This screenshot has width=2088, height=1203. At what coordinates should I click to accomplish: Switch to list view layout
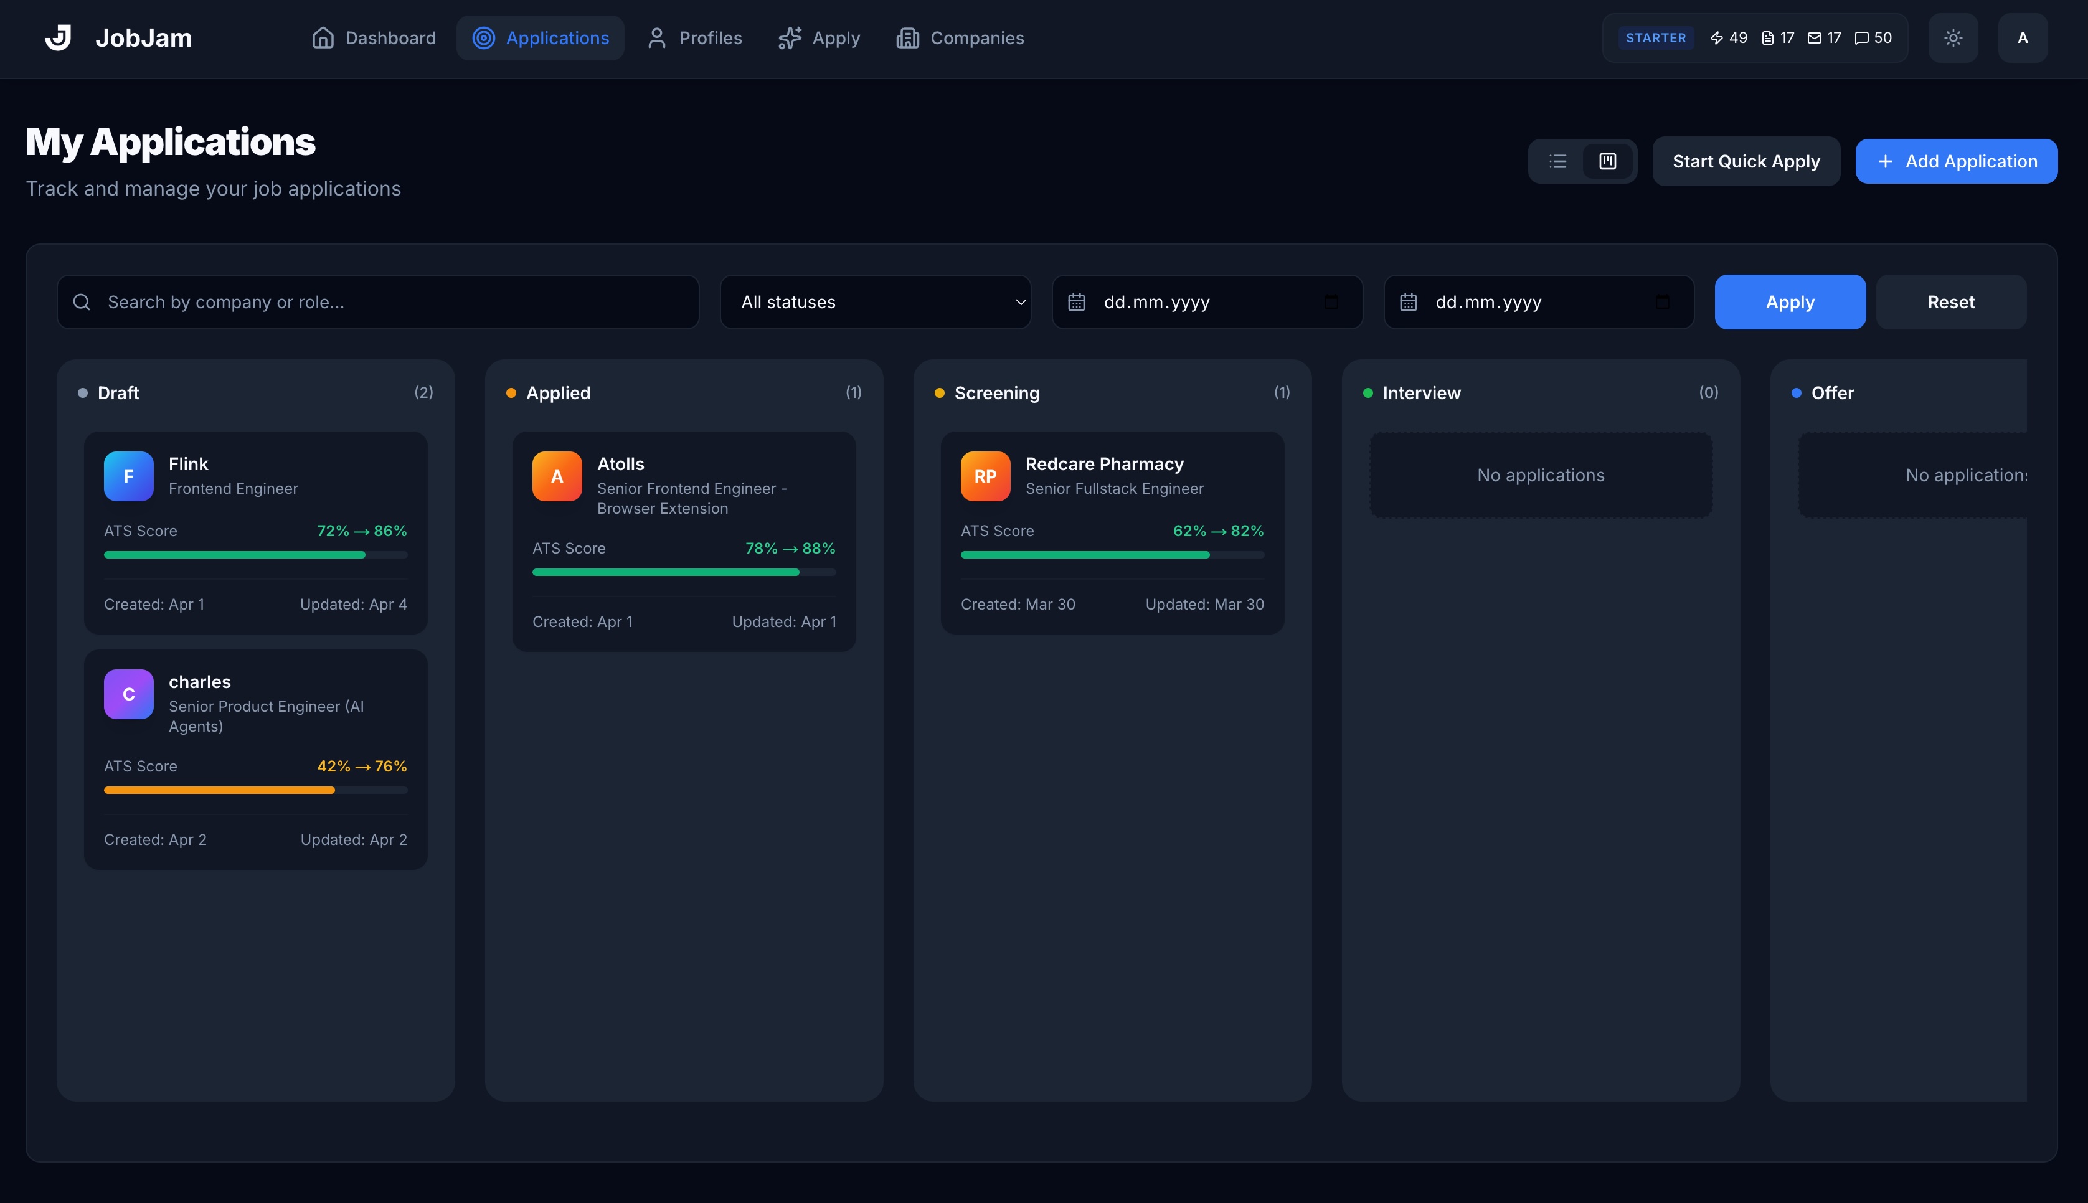(x=1557, y=161)
